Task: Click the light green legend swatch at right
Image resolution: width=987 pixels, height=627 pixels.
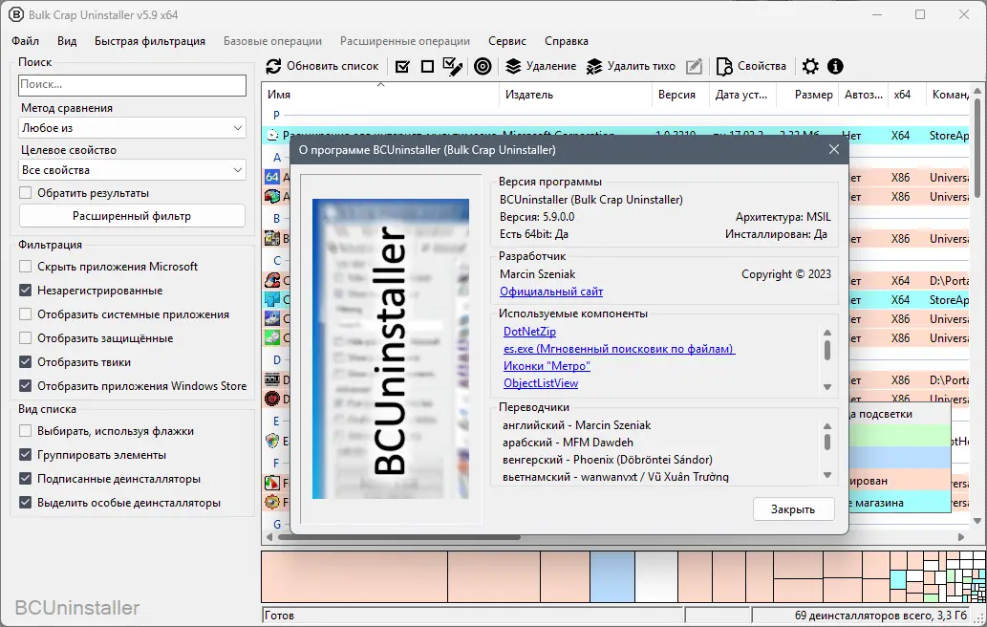Action: point(899,434)
